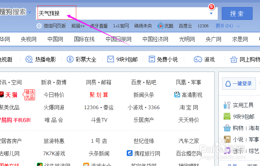Click the 一键登录 QQ login button

pos(239,83)
